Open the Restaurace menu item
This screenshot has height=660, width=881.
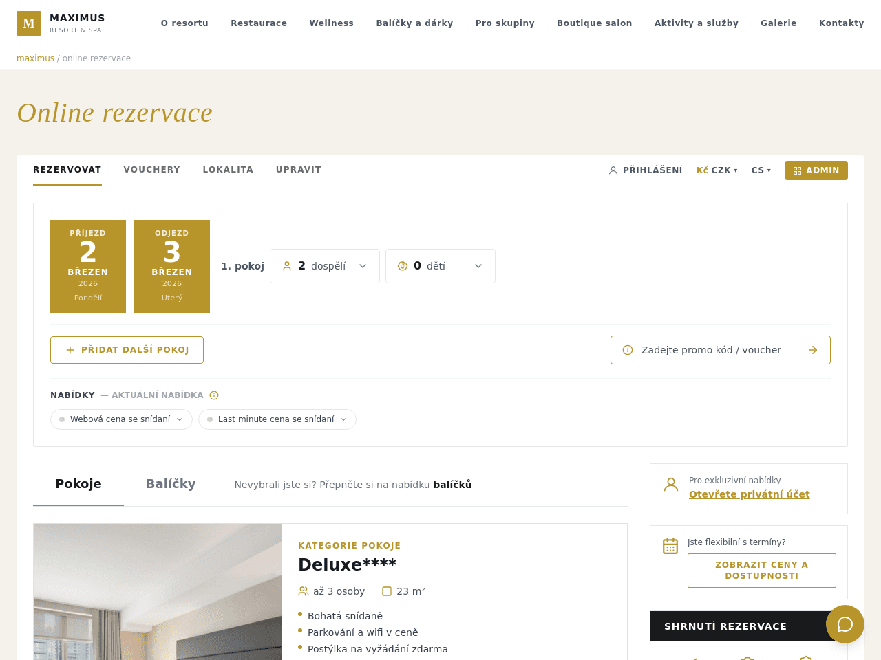(x=259, y=23)
